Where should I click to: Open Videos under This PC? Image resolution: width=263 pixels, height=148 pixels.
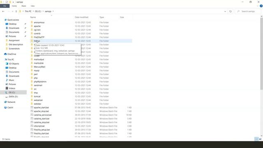pos(12,88)
